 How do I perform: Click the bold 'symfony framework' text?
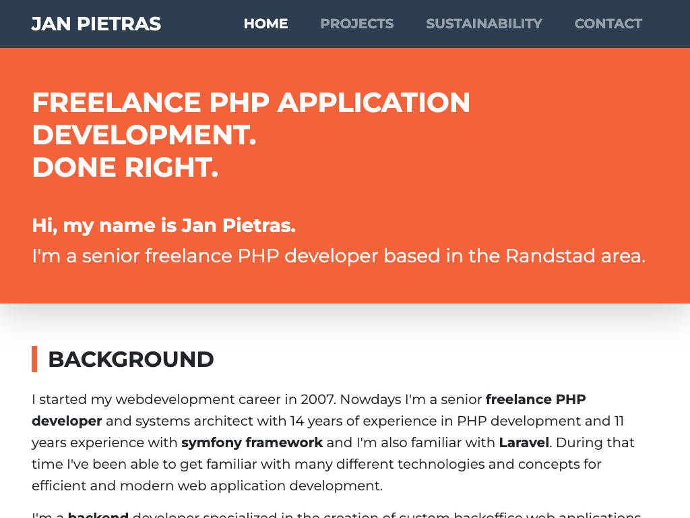252,442
